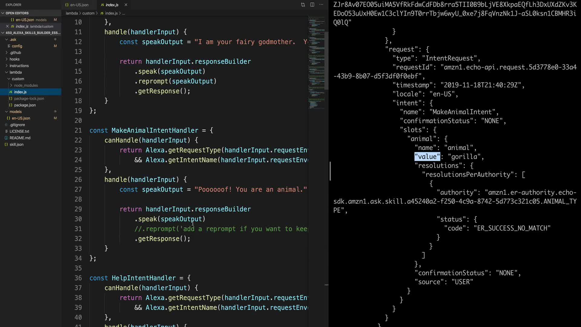Screen dimensions: 581x327
Task: Click the lambda breadcrumb segment
Action: click(72, 13)
